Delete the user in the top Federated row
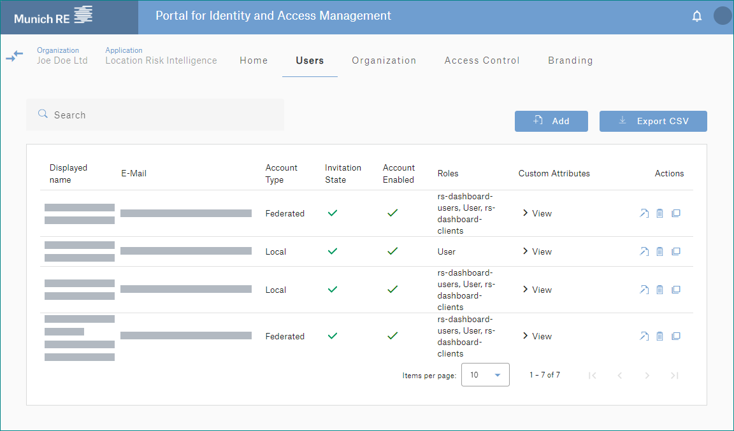This screenshot has width=734, height=431. click(x=659, y=213)
